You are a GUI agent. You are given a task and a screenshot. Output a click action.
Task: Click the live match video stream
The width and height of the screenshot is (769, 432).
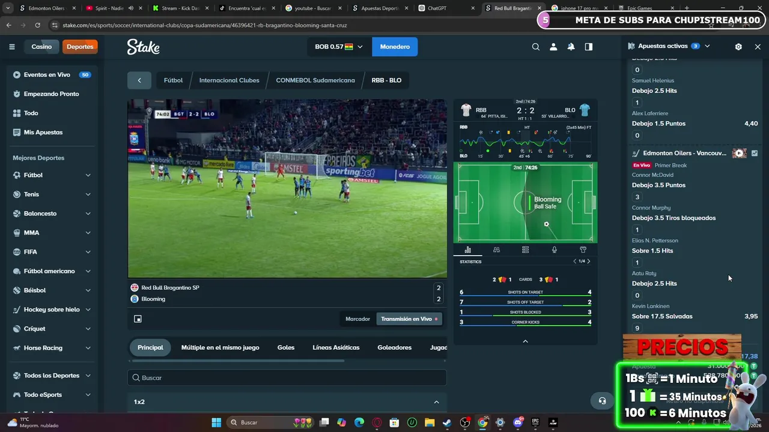coord(287,189)
